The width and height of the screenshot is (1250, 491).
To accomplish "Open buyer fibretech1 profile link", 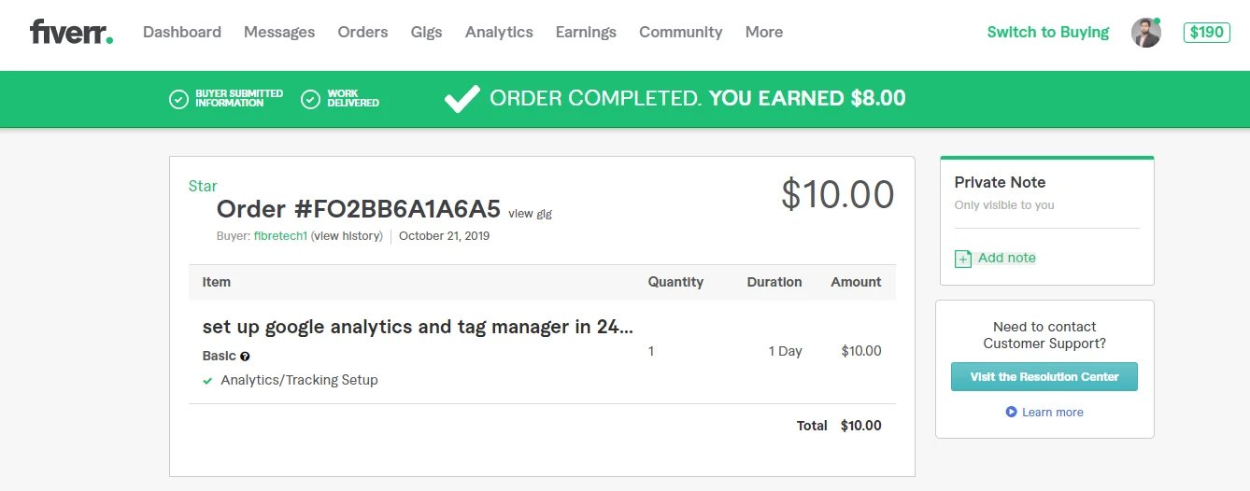I will [280, 236].
